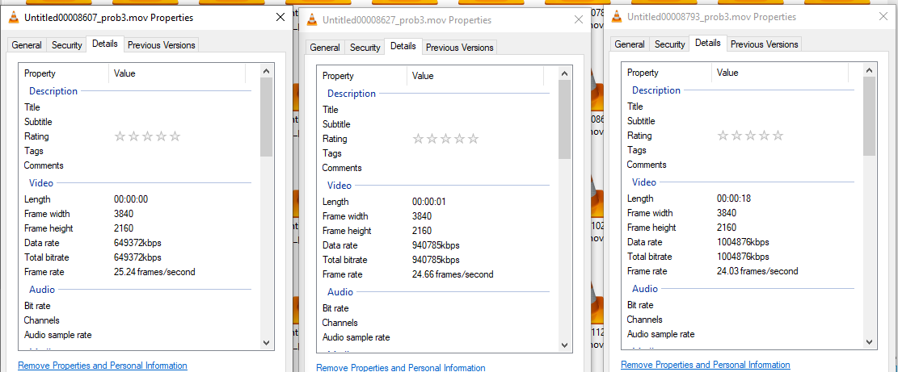Select data rate value 1004876kbps
Viewport: 898px width, 372px height.
click(743, 242)
